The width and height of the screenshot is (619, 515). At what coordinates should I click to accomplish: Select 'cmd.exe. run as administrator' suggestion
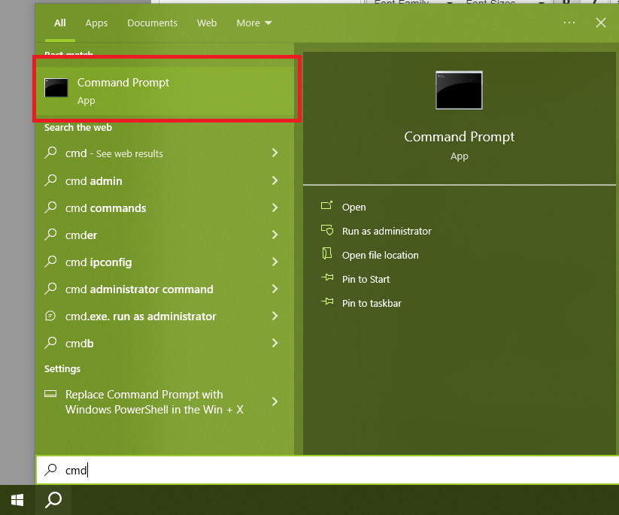pyautogui.click(x=165, y=316)
